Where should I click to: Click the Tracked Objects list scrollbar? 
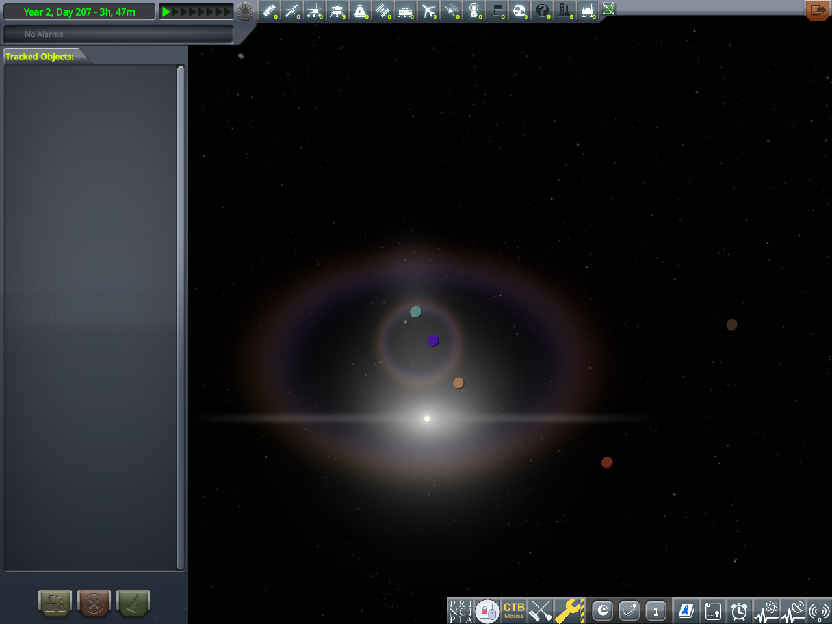[181, 317]
